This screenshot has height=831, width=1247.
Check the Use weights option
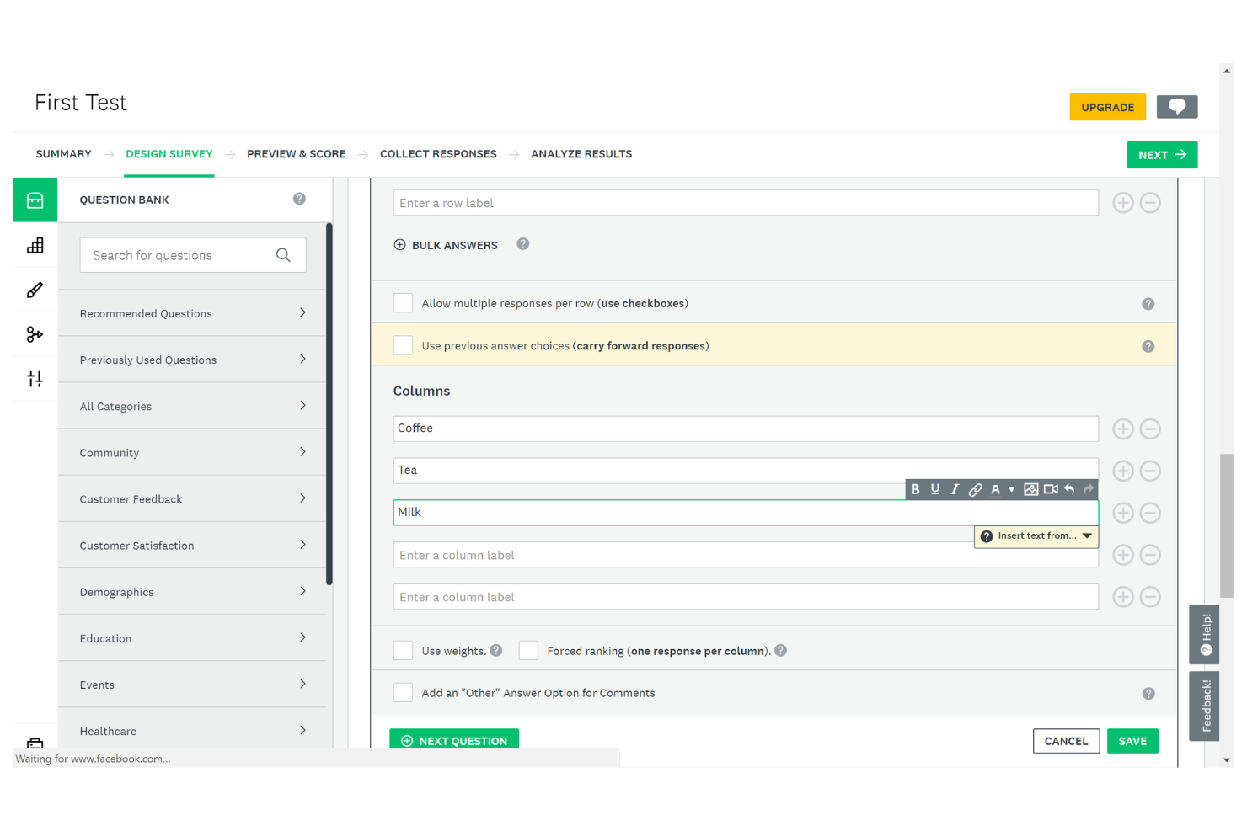click(x=403, y=650)
